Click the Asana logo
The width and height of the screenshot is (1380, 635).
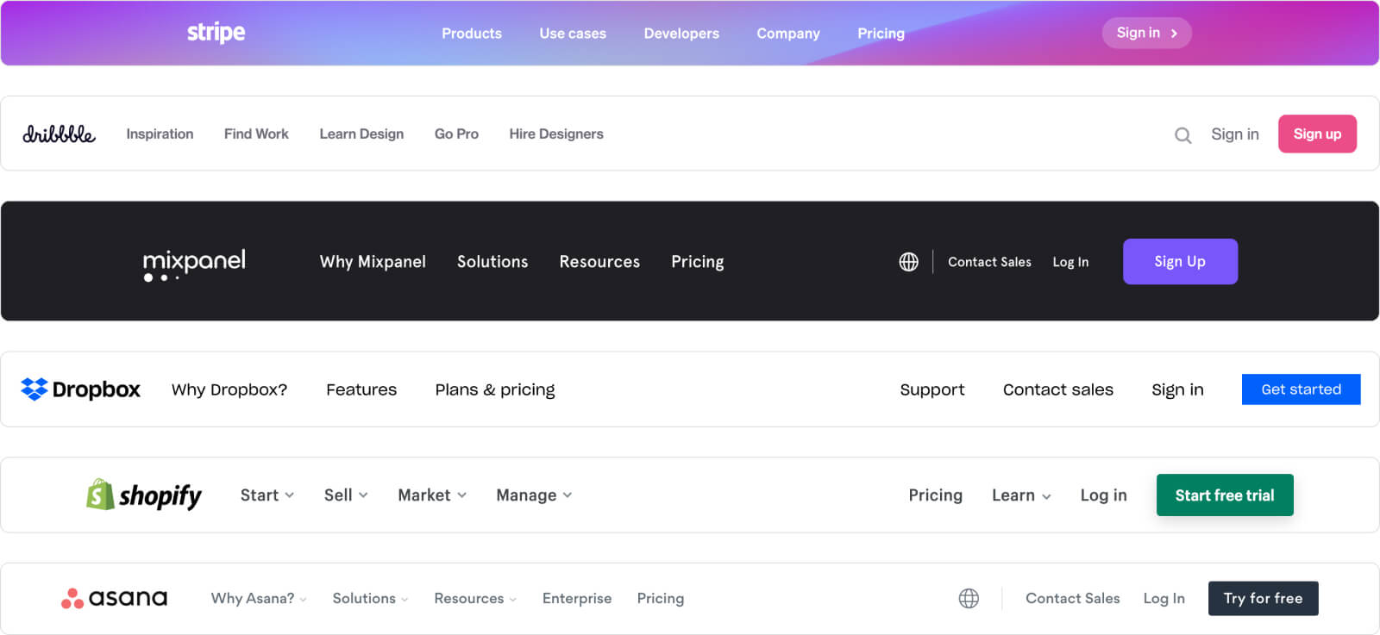(x=114, y=598)
